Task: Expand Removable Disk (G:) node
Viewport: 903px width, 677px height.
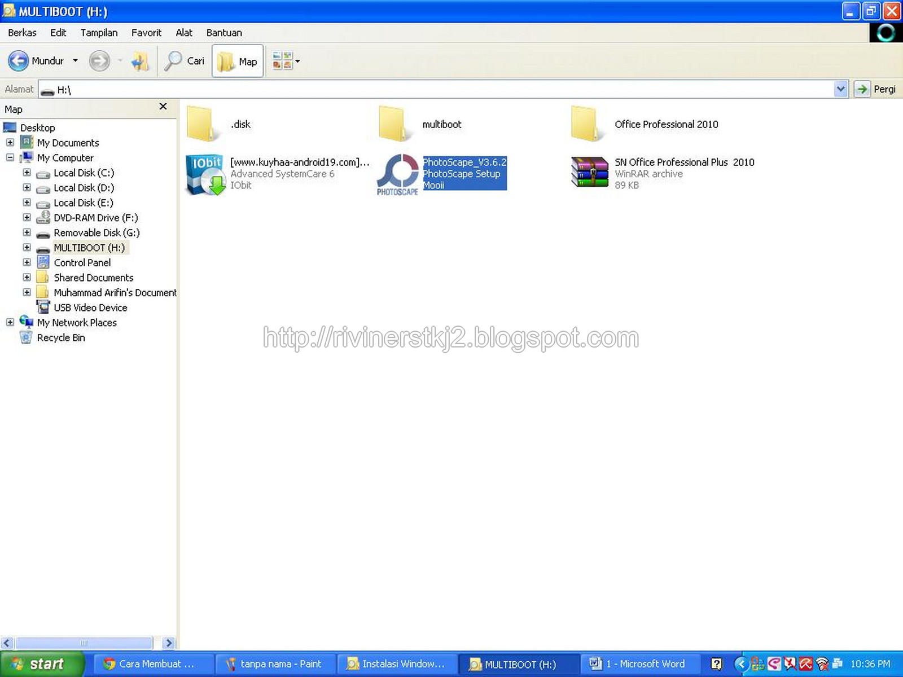Action: click(27, 232)
